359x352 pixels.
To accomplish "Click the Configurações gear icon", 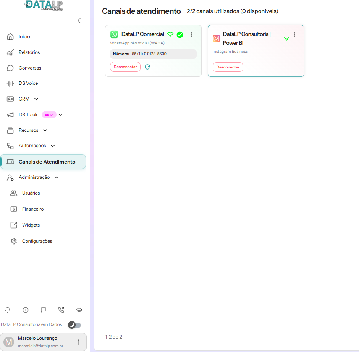I will (14, 241).
